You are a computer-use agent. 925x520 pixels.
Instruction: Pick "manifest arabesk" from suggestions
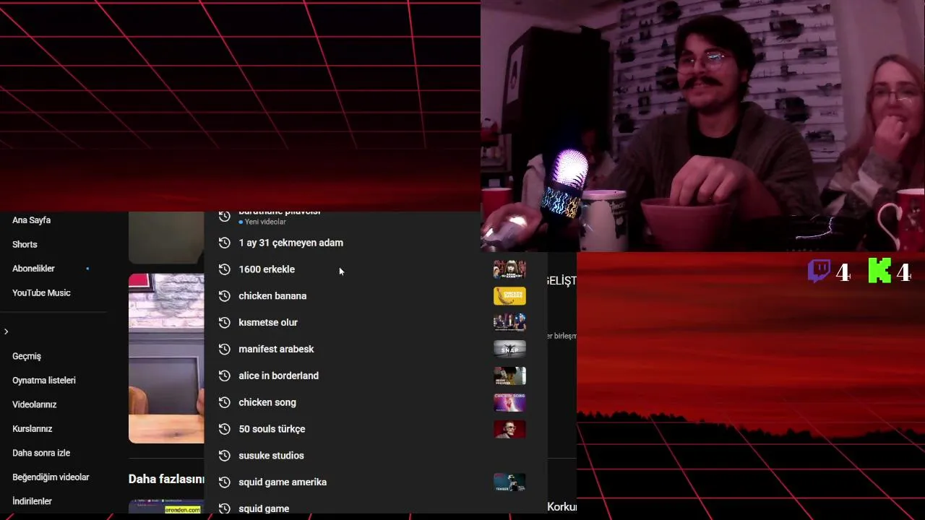pos(276,349)
